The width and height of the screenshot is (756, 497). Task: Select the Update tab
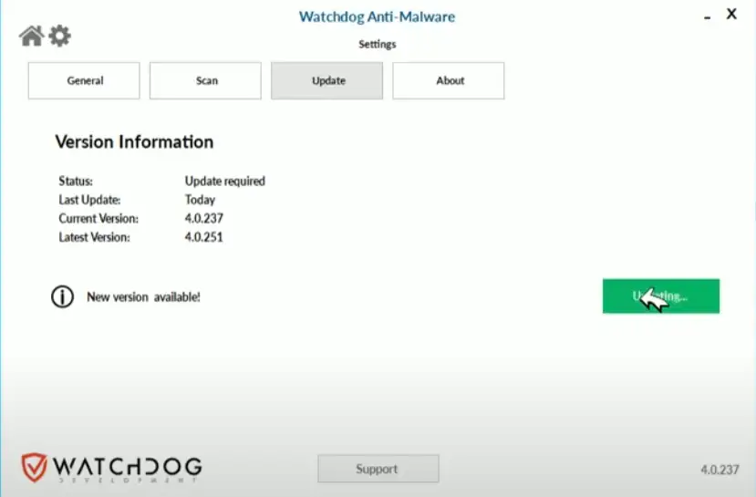pyautogui.click(x=327, y=80)
